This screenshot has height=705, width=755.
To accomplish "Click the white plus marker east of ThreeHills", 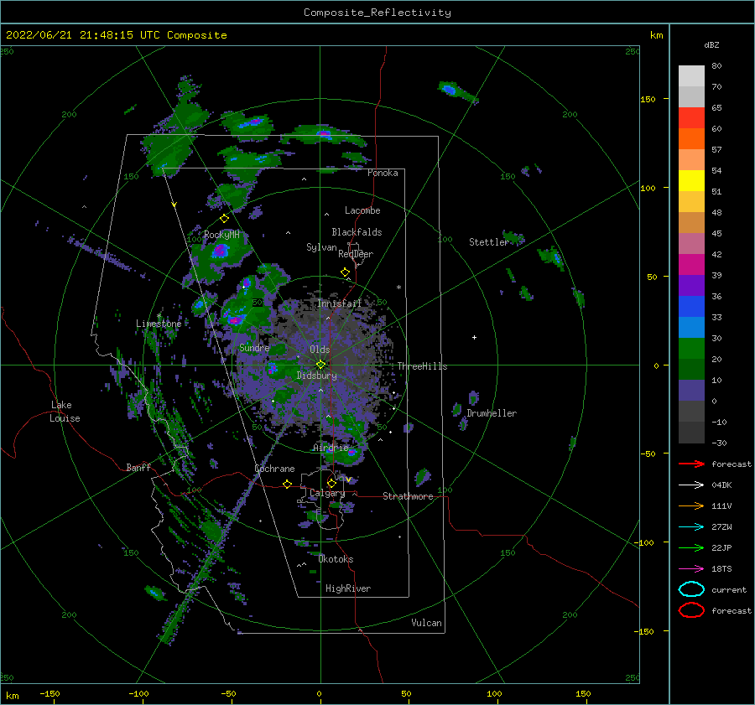I will coord(474,337).
